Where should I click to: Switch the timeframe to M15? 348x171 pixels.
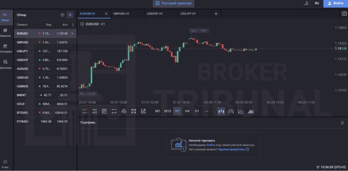click(167, 111)
